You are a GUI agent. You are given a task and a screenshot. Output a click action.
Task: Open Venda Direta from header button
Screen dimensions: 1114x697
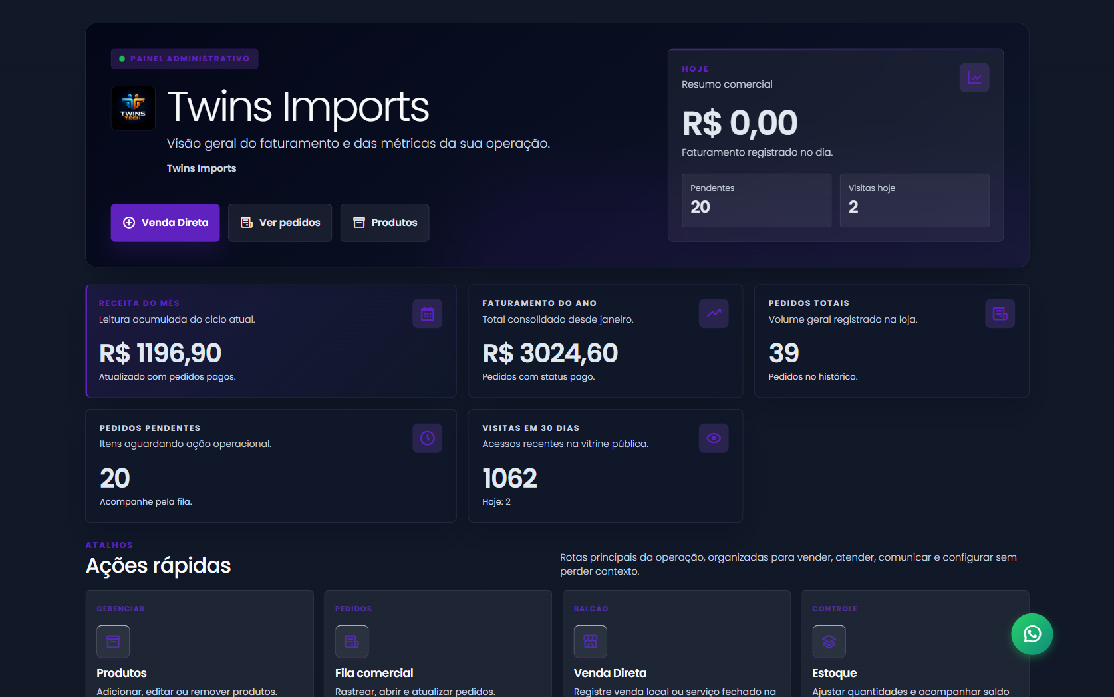point(165,223)
